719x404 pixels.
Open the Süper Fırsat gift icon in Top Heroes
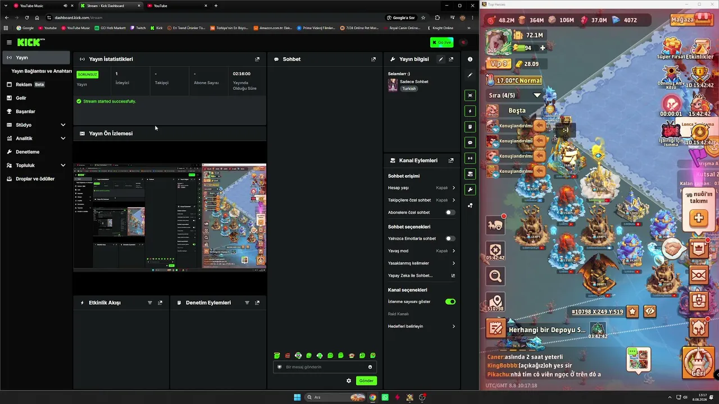click(x=672, y=49)
